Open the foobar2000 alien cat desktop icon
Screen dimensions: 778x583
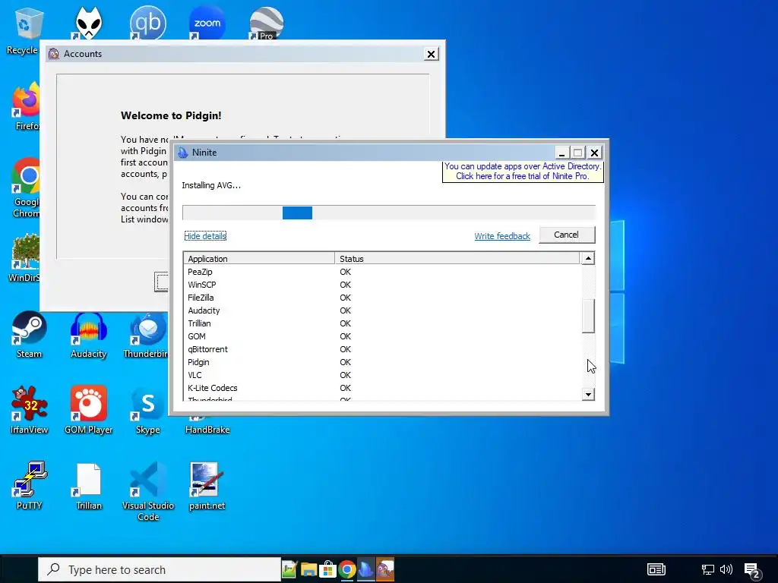click(88, 24)
